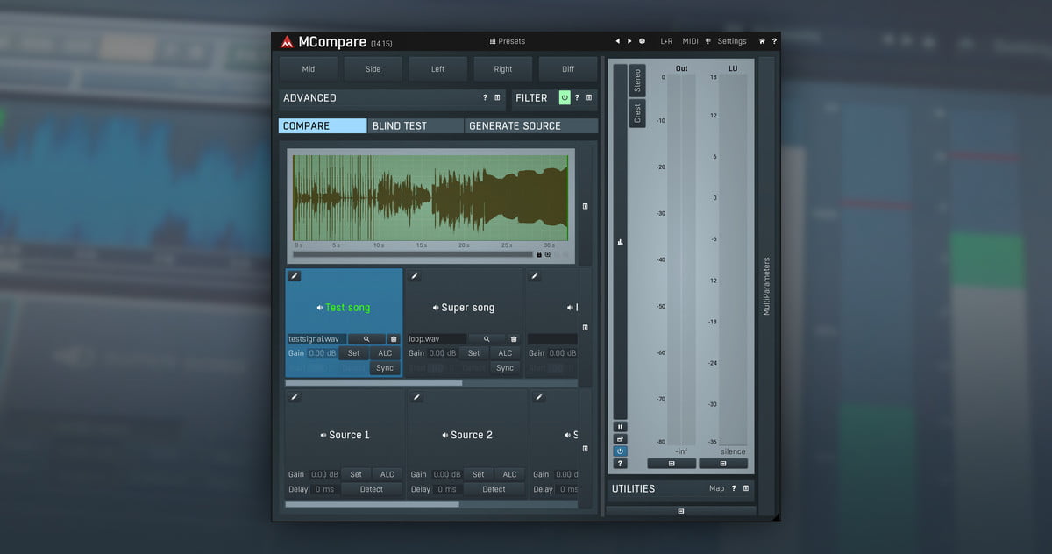This screenshot has height=554, width=1052.
Task: Toggle the FILTER power button
Action: click(565, 98)
